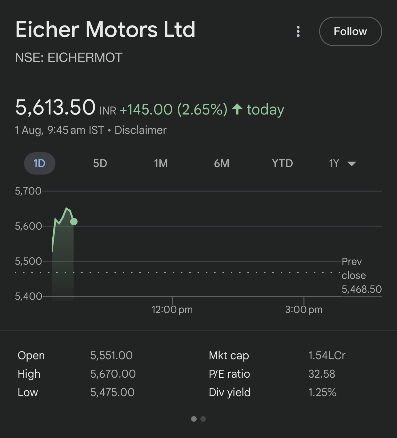This screenshot has width=397, height=438.
Task: Switch to the YTD range tab
Action: pos(282,163)
